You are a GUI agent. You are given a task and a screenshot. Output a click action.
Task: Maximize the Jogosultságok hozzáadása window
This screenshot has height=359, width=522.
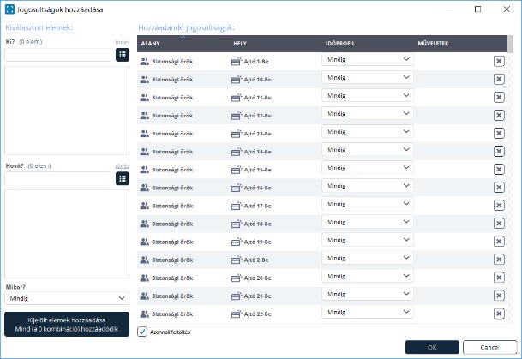(477, 9)
